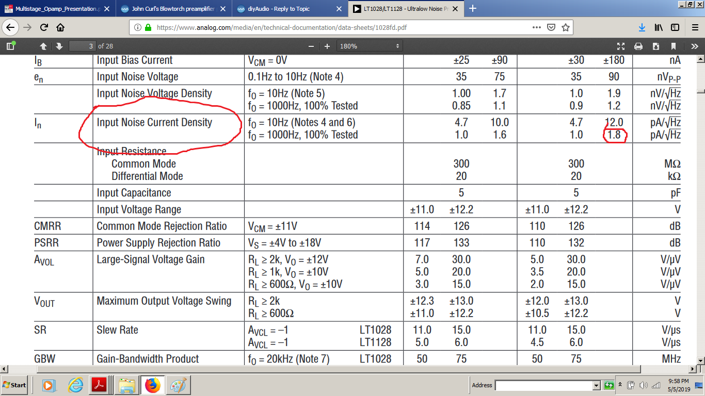Click the green padlock security icon
The image size is (705, 396).
pos(148,27)
